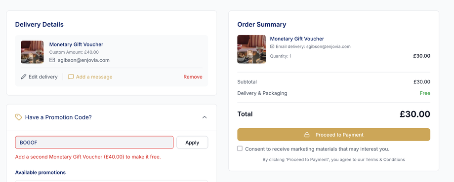Image resolution: width=454 pixels, height=182 pixels.
Task: Apply the entered promotion code
Action: 192,143
